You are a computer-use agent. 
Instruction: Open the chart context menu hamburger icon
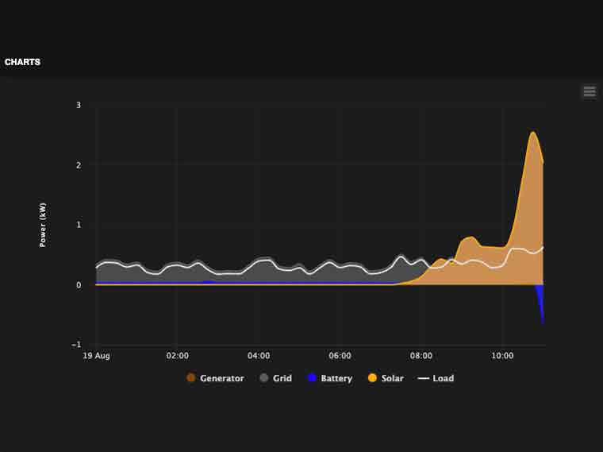(589, 91)
